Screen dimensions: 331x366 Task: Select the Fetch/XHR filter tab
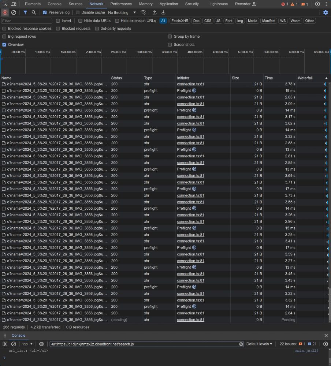point(179,20)
